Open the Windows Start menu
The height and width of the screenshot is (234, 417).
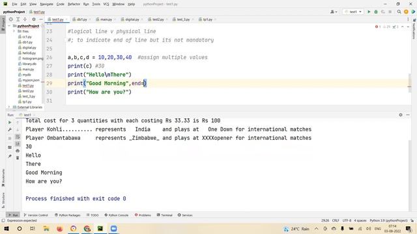[x=7, y=229]
